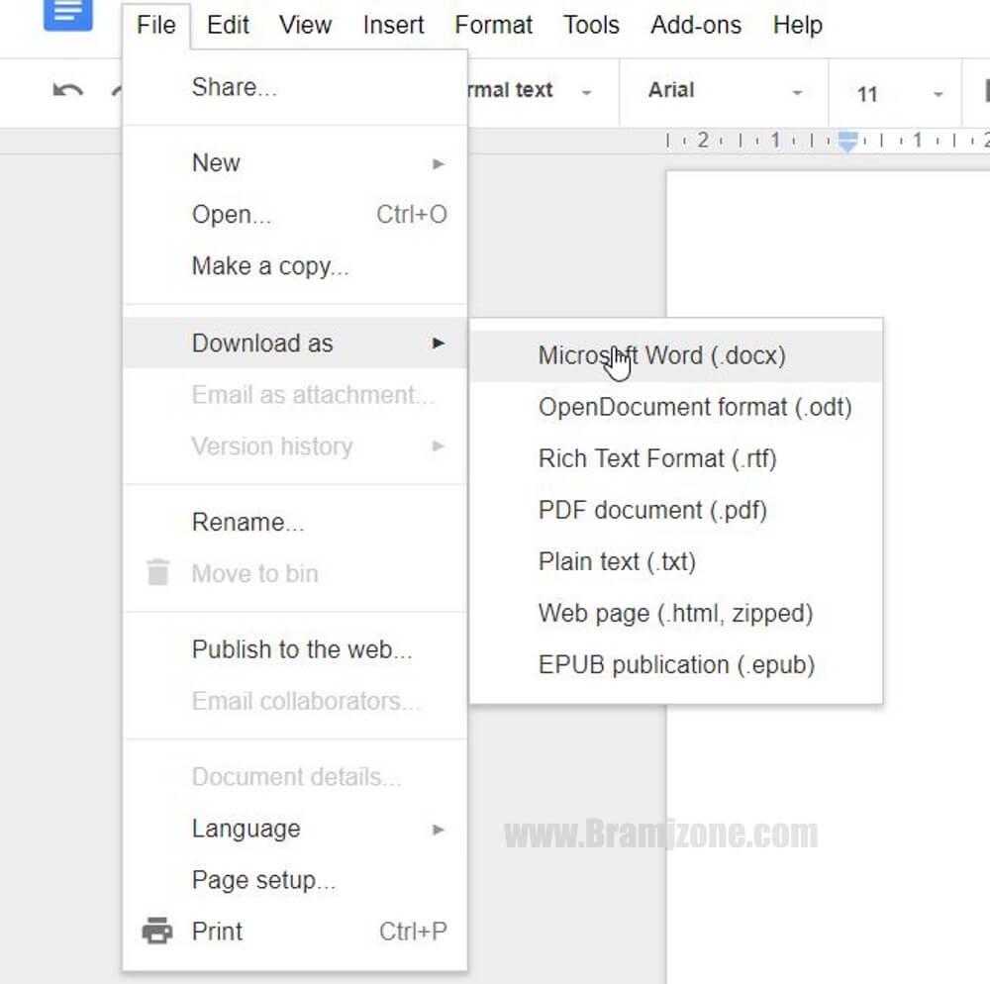
Task: Choose Share... from File menu
Action: 295,87
